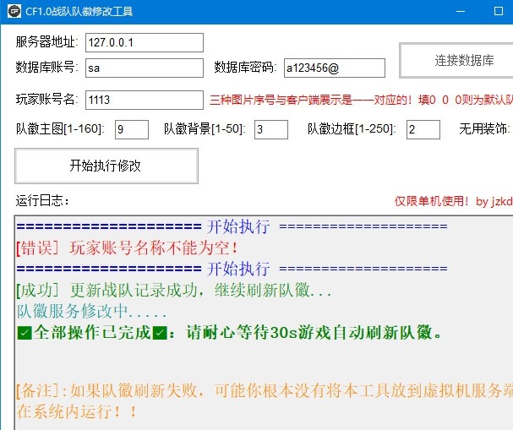Click the first green checkmark icon in log
Viewport: 513px width, 430px height.
(25, 333)
